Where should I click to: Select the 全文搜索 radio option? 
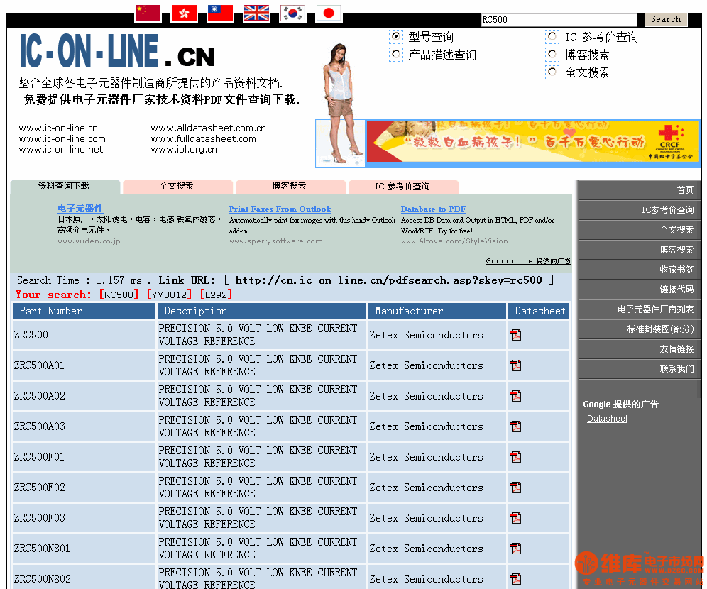552,71
